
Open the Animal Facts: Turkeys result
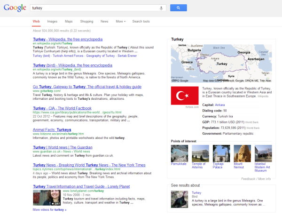(52, 130)
